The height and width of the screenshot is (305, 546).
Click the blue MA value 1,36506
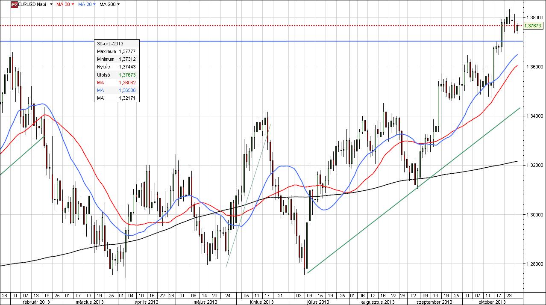pyautogui.click(x=127, y=90)
